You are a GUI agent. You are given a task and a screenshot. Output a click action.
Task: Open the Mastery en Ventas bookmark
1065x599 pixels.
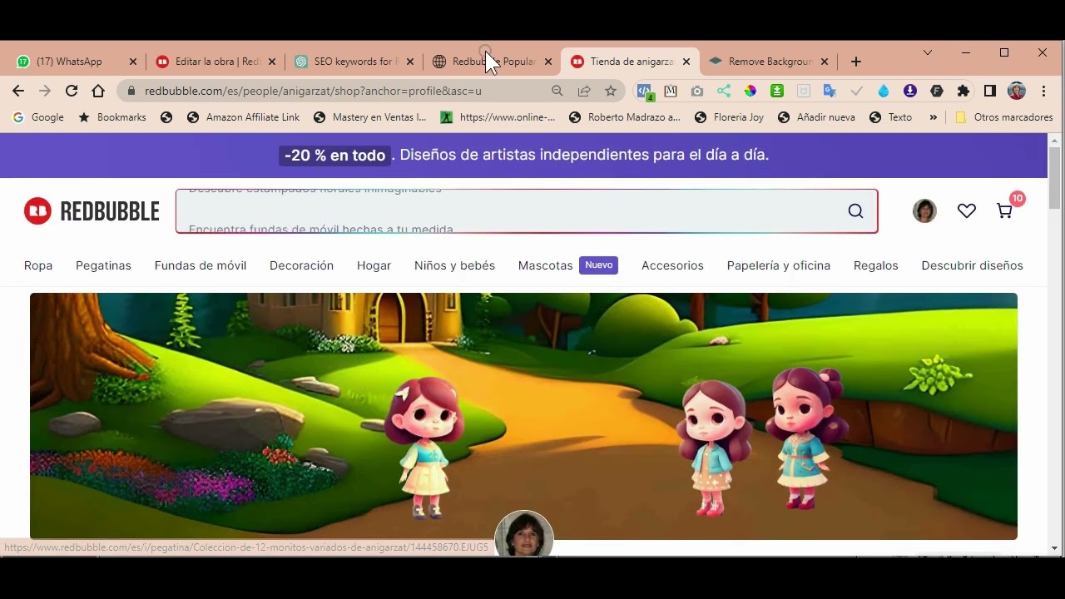coord(370,117)
